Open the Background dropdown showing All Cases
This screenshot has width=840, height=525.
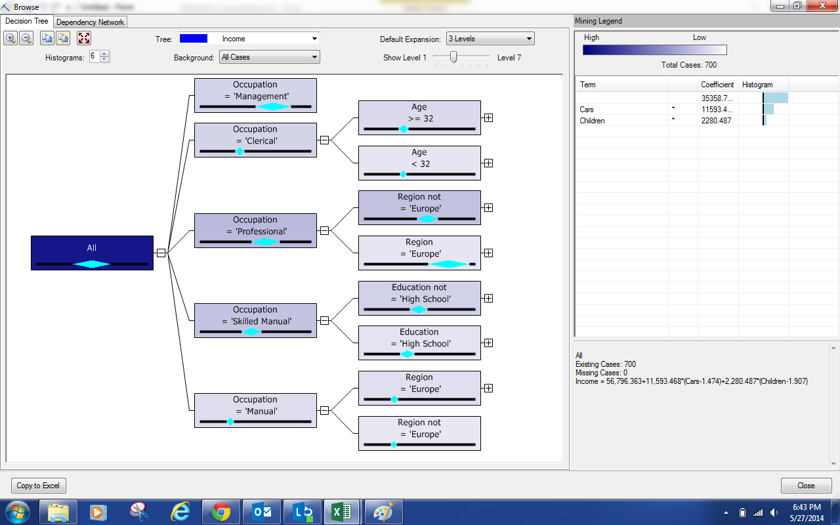(x=270, y=57)
